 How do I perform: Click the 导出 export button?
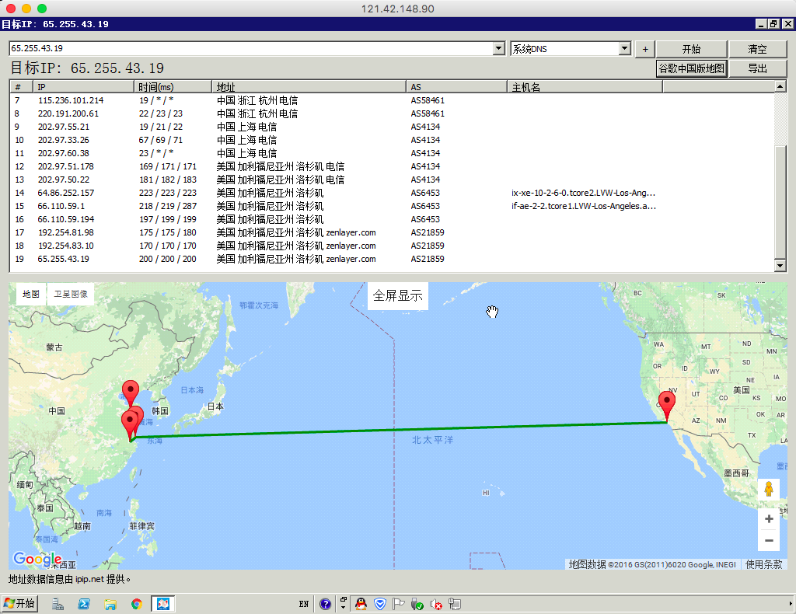[757, 68]
